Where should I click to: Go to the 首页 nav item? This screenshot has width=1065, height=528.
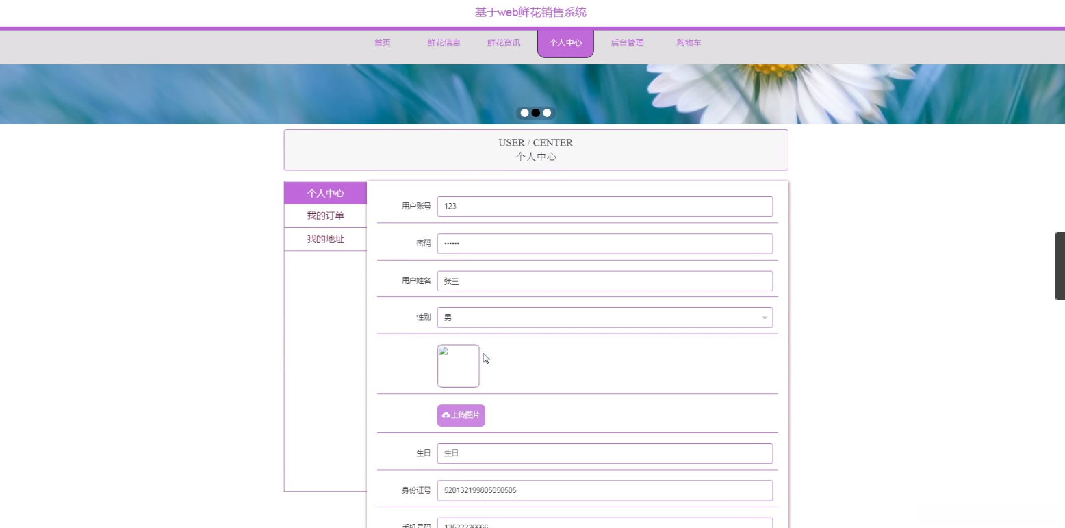[382, 42]
